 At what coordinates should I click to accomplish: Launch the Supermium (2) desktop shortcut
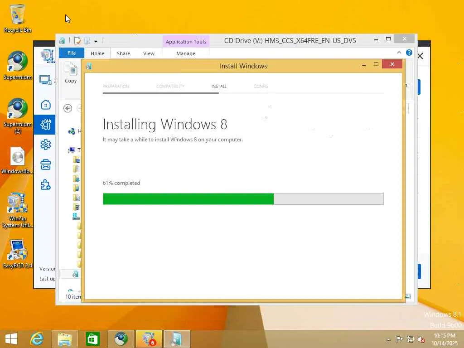point(18,116)
